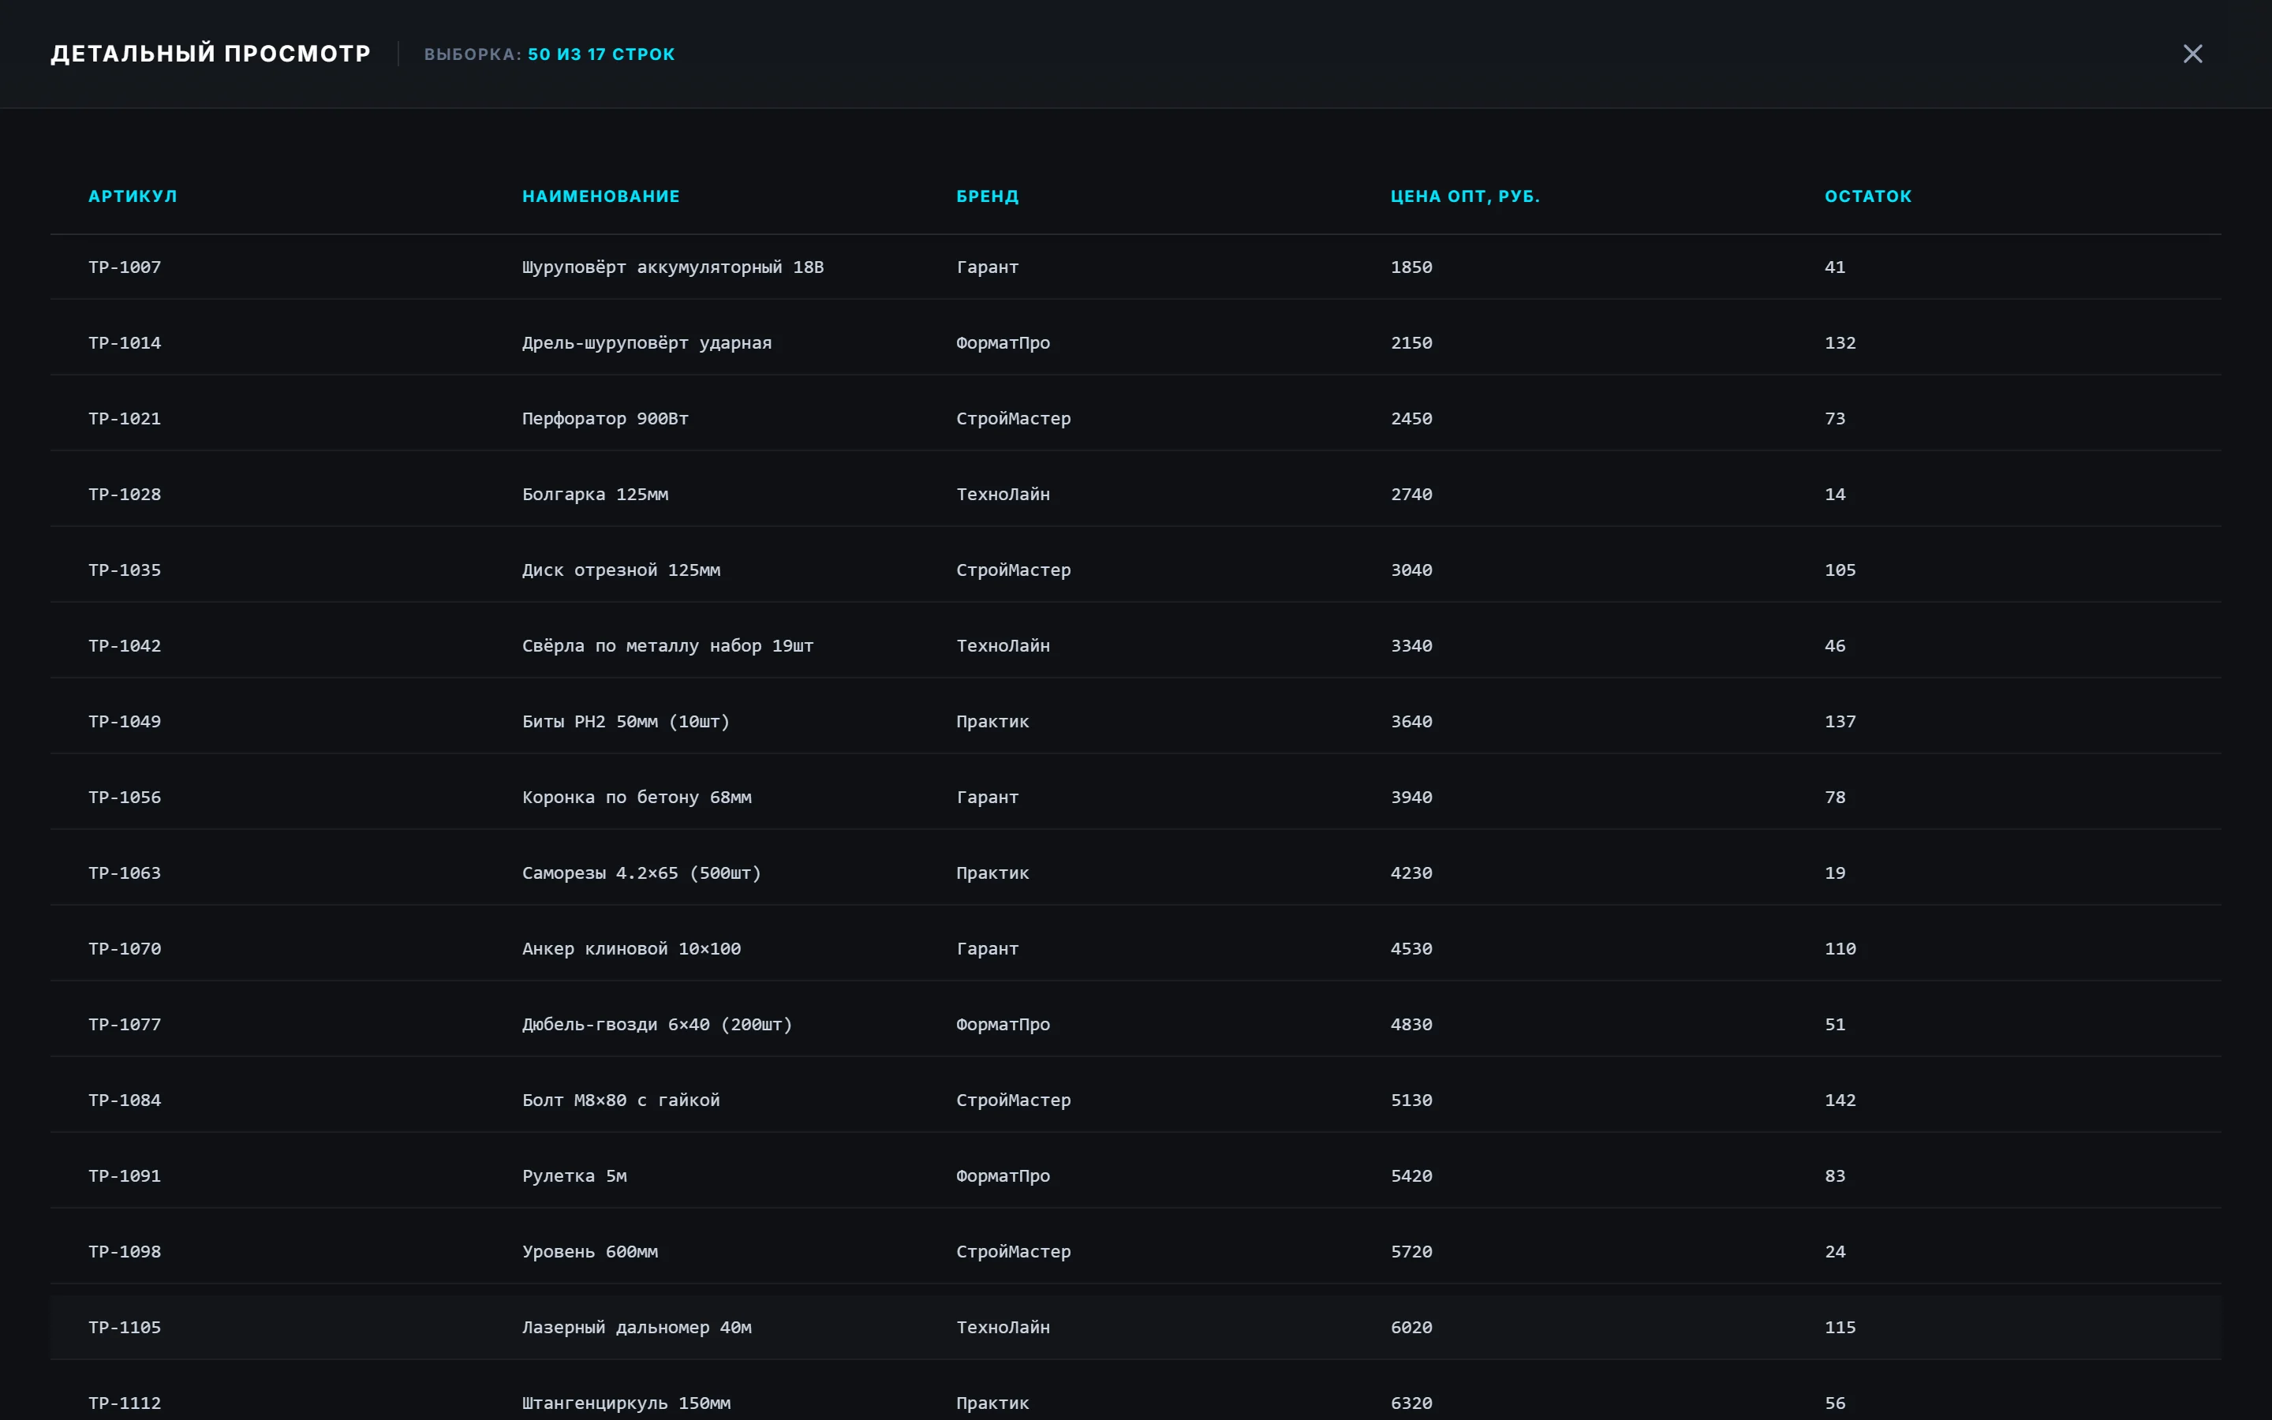The width and height of the screenshot is (2272, 1420).
Task: Select the Дрель-шуруповёрт ударная row
Action: pyautogui.click(x=1135, y=343)
